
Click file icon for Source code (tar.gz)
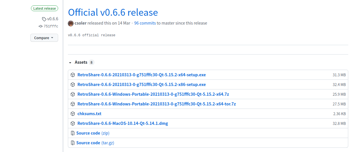coord(73,143)
